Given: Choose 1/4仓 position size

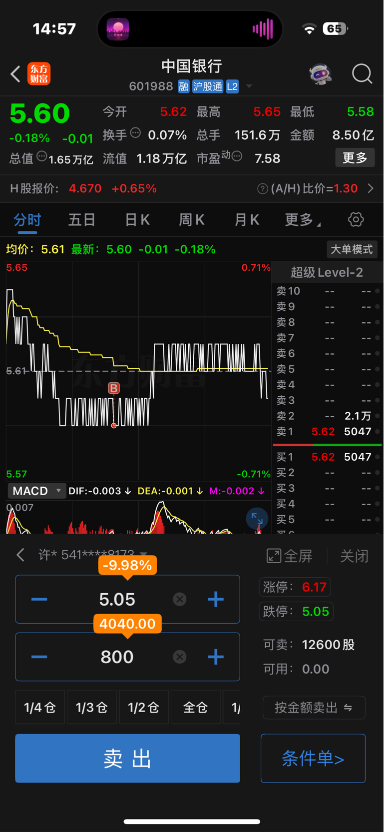Looking at the screenshot, I should coord(40,707).
